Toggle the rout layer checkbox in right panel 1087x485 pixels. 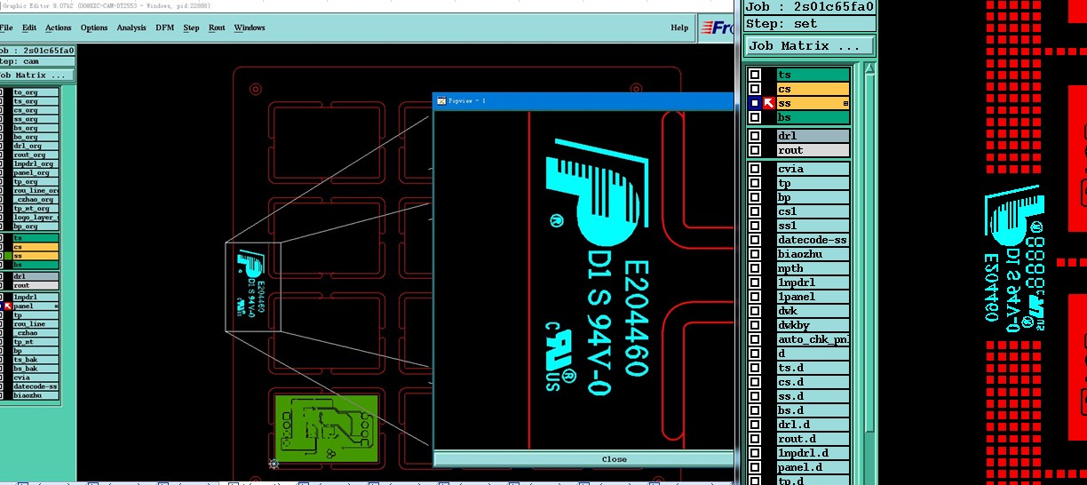pos(755,150)
